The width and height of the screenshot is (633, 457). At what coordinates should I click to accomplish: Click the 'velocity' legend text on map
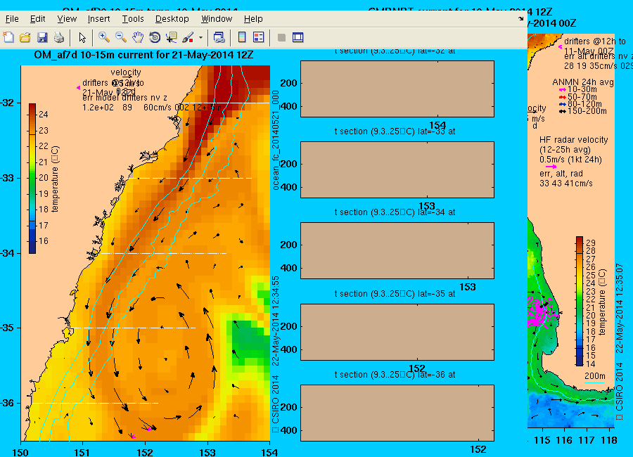(126, 72)
